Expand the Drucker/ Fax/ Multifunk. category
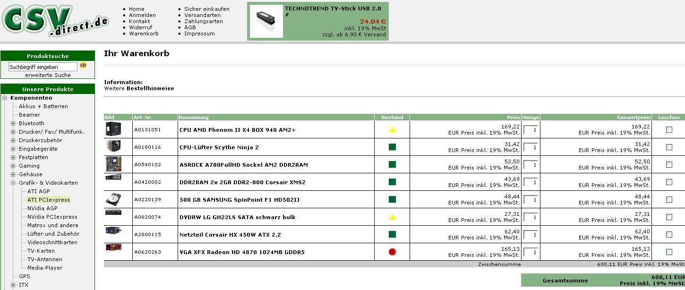 pyautogui.click(x=13, y=132)
